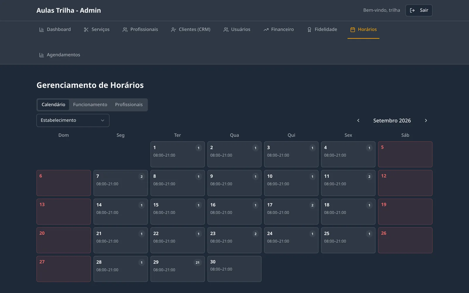Screen dimensions: 469x293
Task: Open the Dashboard navigation item
Action: (x=55, y=29)
